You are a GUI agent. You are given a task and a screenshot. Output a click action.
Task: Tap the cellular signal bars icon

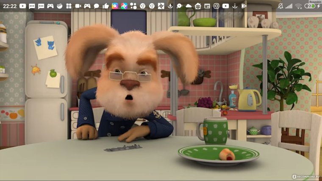point(289,6)
